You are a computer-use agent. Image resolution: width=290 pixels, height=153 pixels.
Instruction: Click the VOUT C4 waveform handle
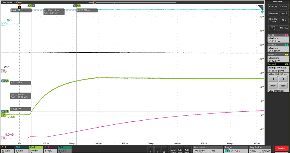4,115
